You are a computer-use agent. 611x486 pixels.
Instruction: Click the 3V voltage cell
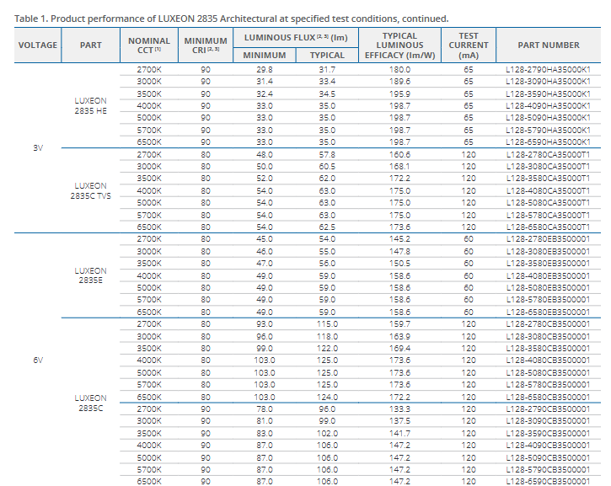coord(37,147)
